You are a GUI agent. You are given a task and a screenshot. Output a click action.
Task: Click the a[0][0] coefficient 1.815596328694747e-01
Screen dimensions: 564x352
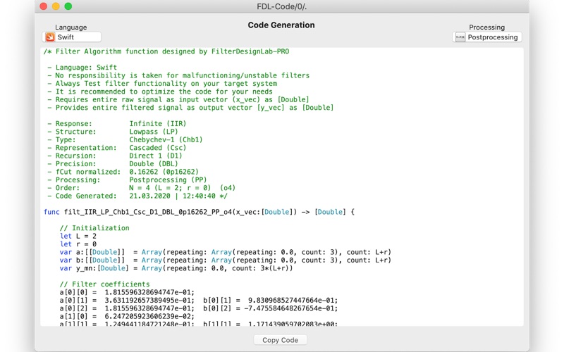[149, 292]
